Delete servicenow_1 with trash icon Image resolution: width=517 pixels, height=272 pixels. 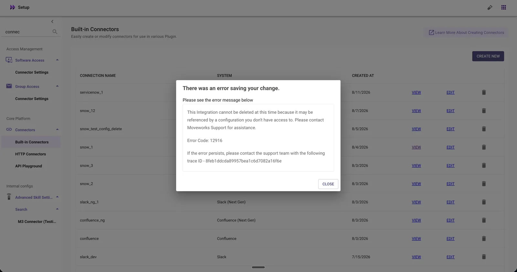pos(484,92)
